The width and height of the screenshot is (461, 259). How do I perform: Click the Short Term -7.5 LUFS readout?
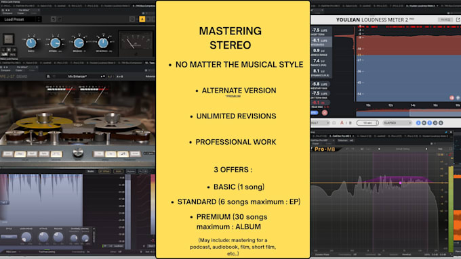(x=321, y=31)
